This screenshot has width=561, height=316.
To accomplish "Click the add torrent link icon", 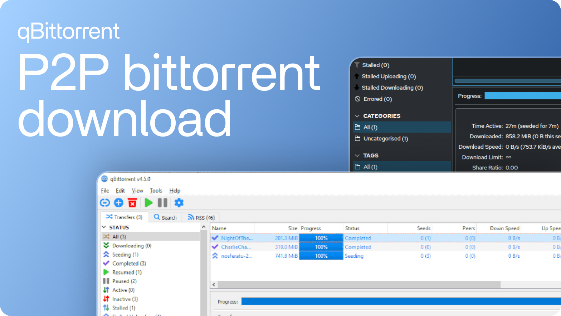I will (x=104, y=203).
